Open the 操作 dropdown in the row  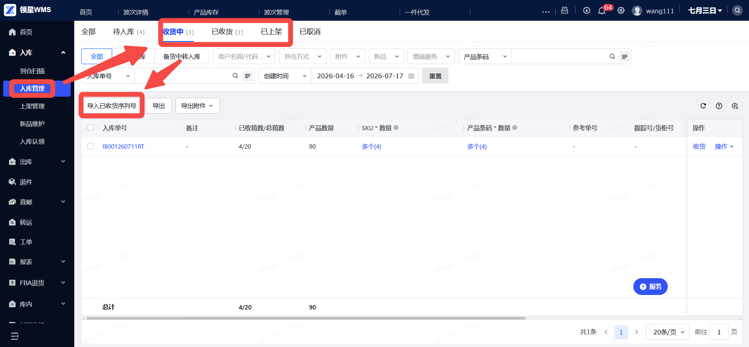tap(724, 146)
